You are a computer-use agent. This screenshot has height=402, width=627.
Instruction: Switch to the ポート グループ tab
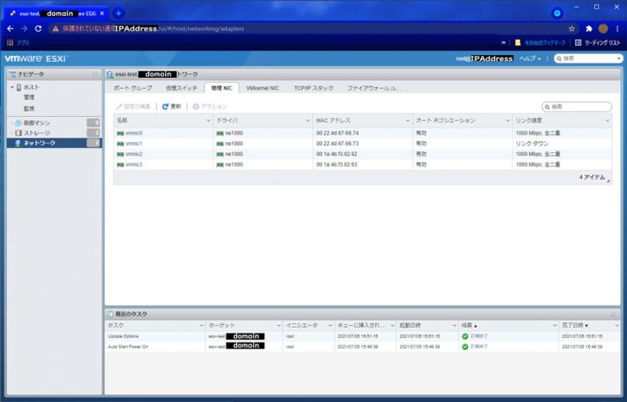tap(132, 88)
